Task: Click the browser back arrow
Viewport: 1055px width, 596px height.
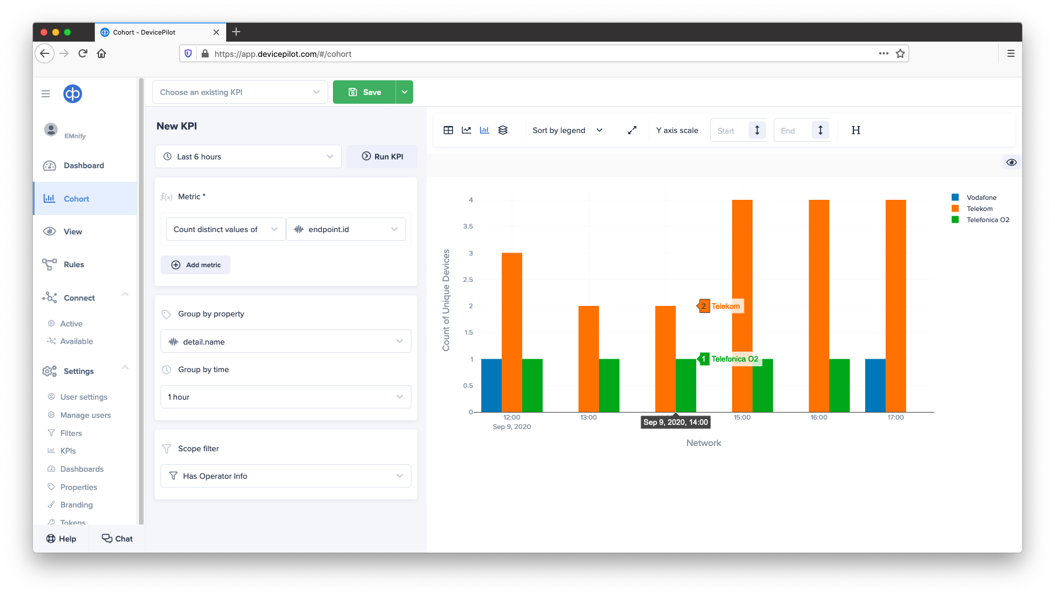Action: click(45, 53)
